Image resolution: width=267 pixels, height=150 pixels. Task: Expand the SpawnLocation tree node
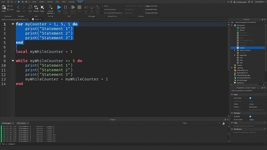[x=234, y=50]
